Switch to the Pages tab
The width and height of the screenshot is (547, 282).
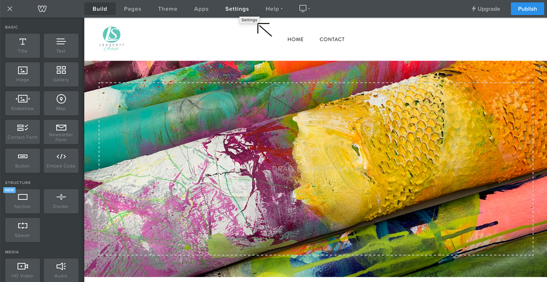(133, 9)
